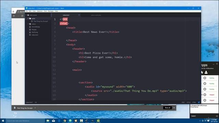The height and width of the screenshot is (123, 219).
Task: Close the Chrome downloads bar
Action: [x=174, y=108]
